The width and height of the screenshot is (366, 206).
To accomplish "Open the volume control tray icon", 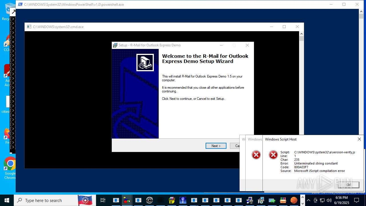I will tap(329, 200).
